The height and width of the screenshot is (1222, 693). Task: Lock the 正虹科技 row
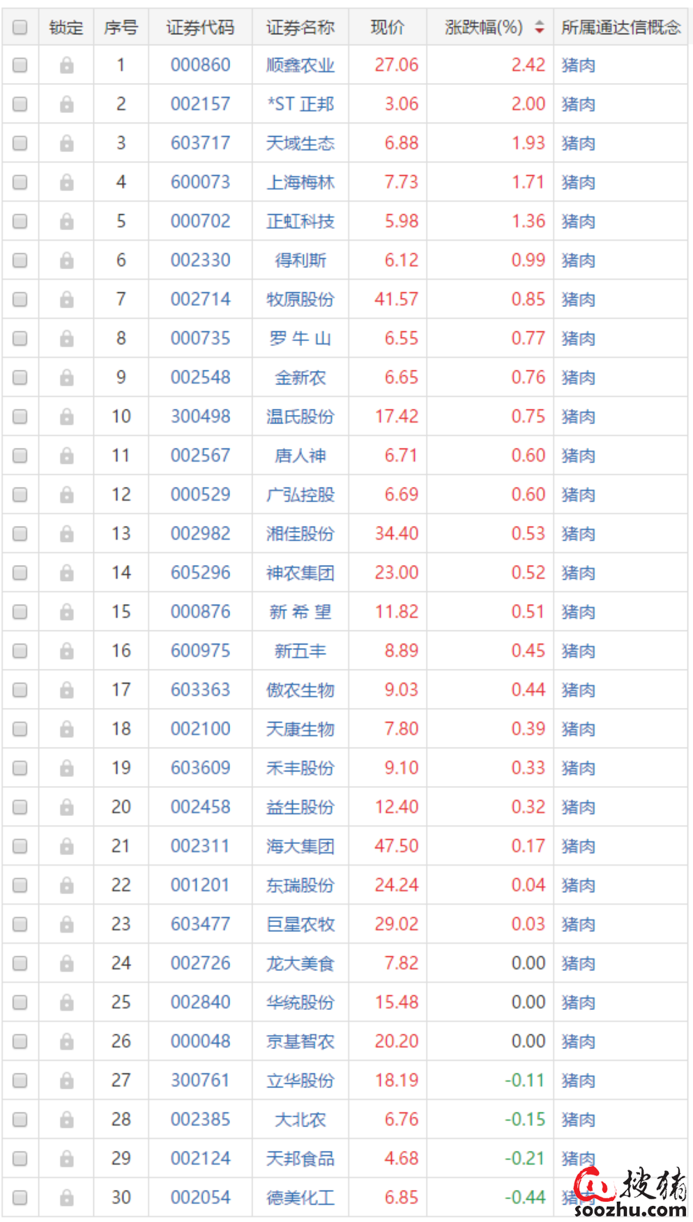click(66, 222)
